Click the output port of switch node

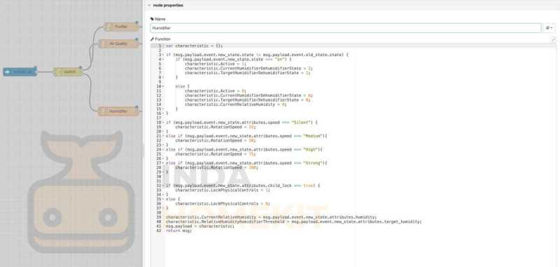click(x=83, y=72)
